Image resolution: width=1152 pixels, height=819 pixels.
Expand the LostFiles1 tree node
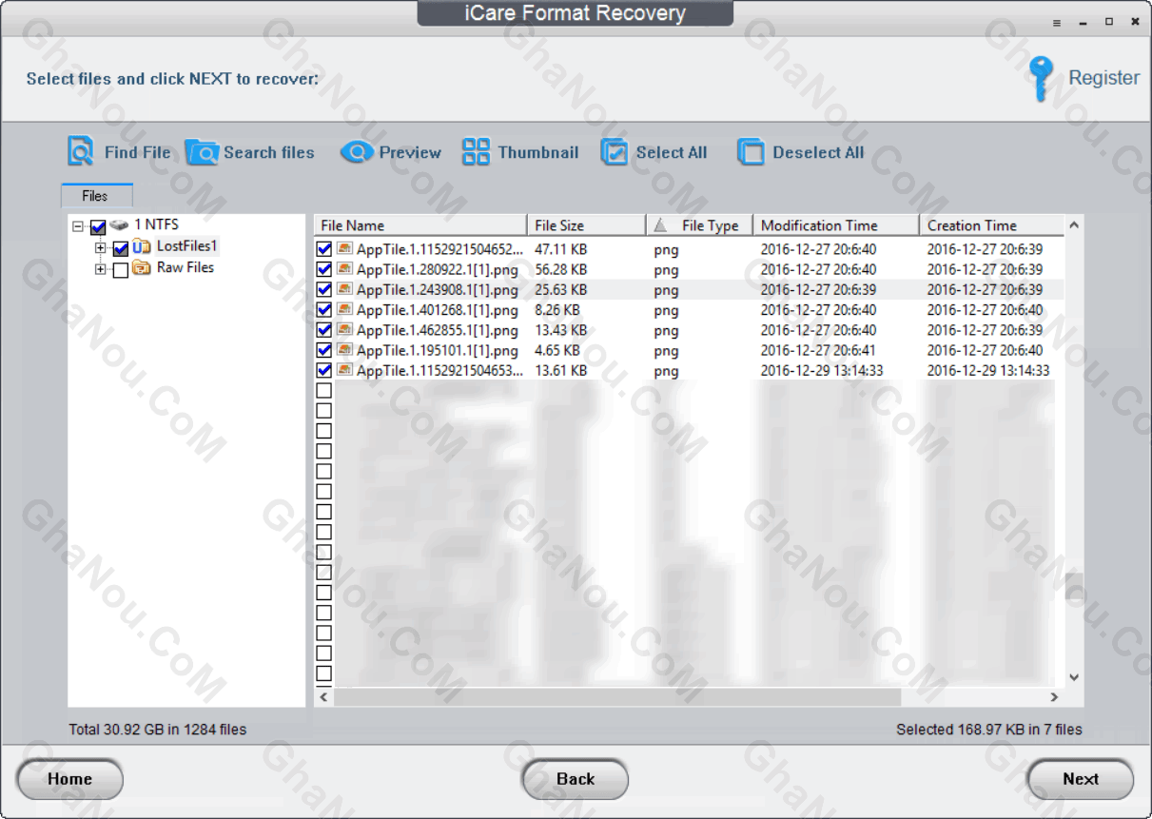tap(101, 248)
